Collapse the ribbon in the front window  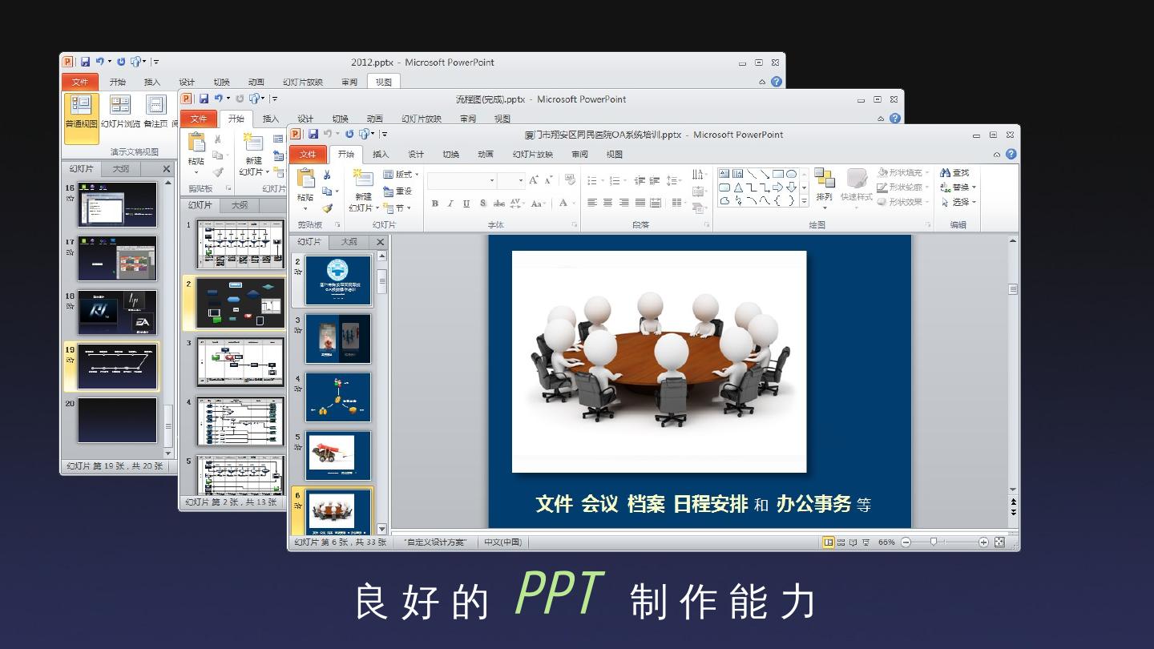point(997,155)
